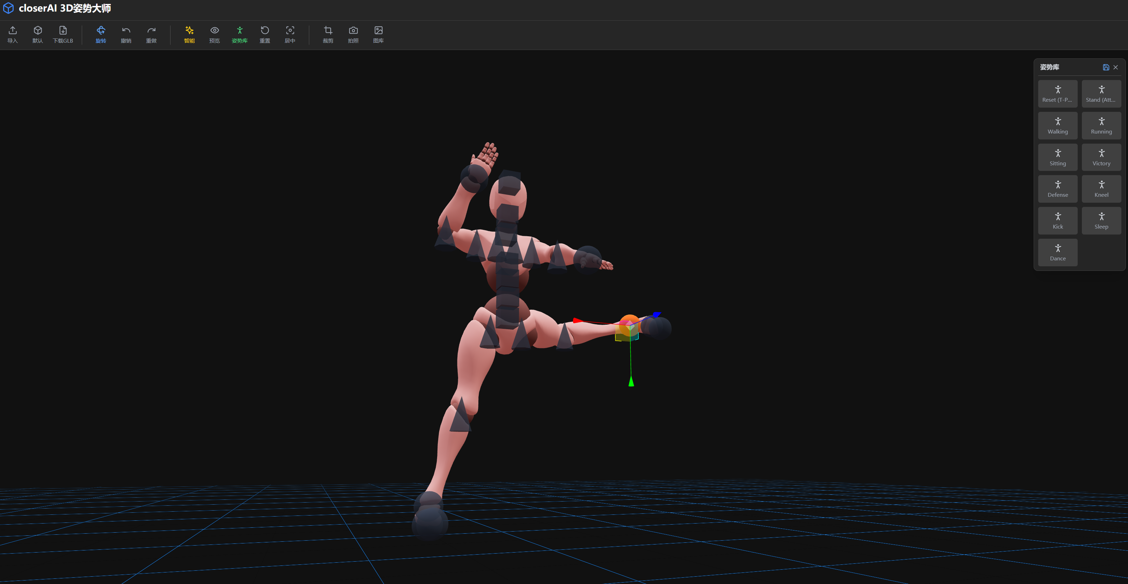
Task: Apply the Walking pose preset
Action: [1057, 126]
